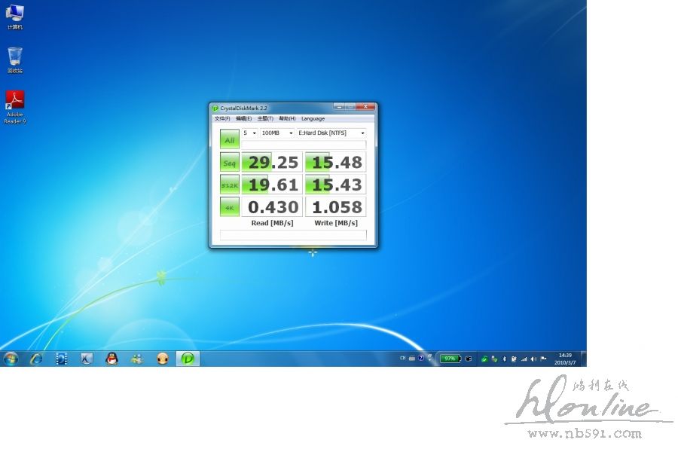This screenshot has width=678, height=452.
Task: Click the green checkmark tray icon
Action: [x=484, y=359]
